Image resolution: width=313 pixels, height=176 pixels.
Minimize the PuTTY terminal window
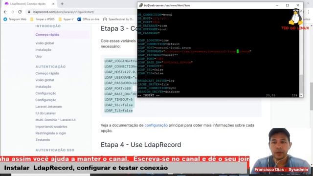tap(277, 5)
